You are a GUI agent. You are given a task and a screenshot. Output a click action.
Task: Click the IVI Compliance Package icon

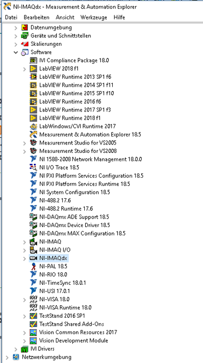point(33,61)
